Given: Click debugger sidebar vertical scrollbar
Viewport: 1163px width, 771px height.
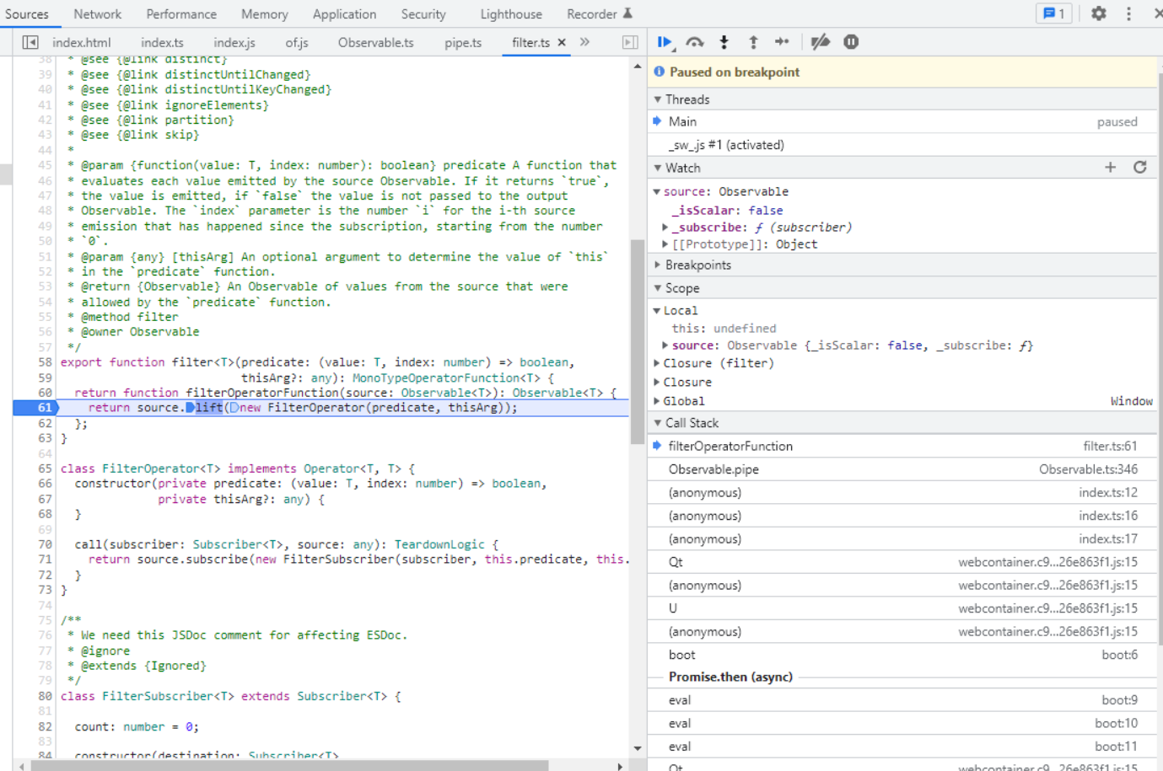Looking at the screenshot, I should (1160, 358).
